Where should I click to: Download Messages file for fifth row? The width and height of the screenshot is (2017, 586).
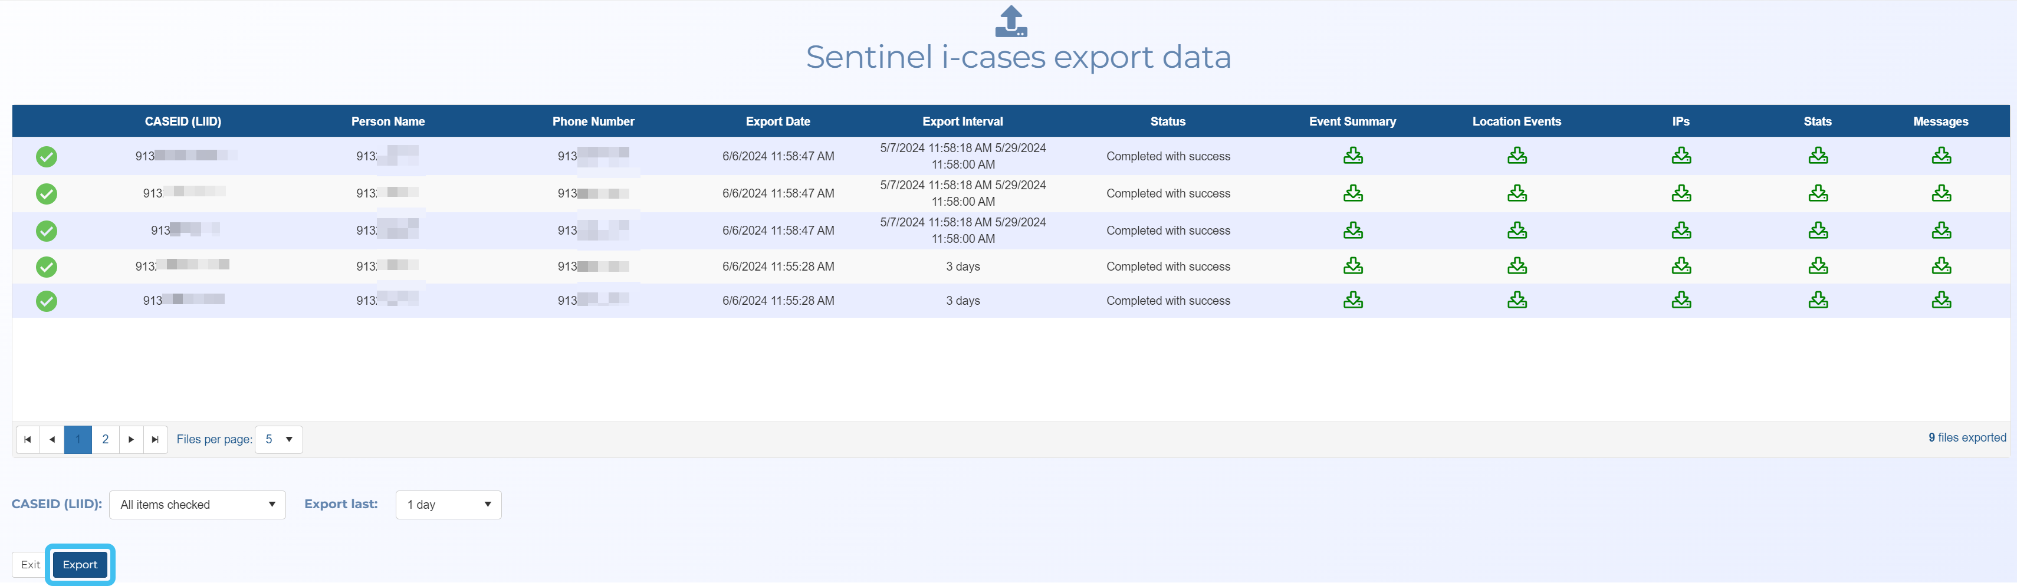pos(1940,301)
